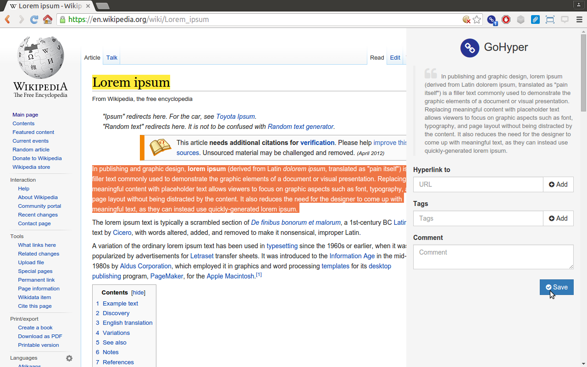The height and width of the screenshot is (367, 587).
Task: Open the Information Age link
Action: point(352,256)
